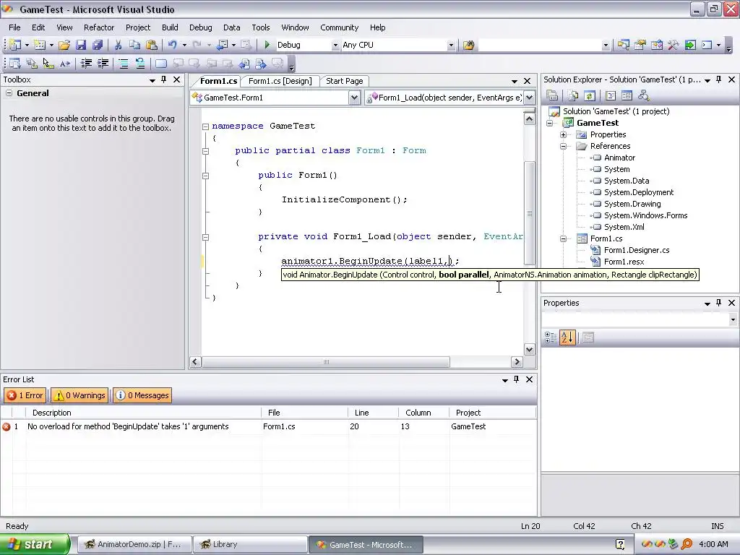The image size is (740, 555).
Task: Toggle a bookmark on the current line
Action: (x=161, y=64)
